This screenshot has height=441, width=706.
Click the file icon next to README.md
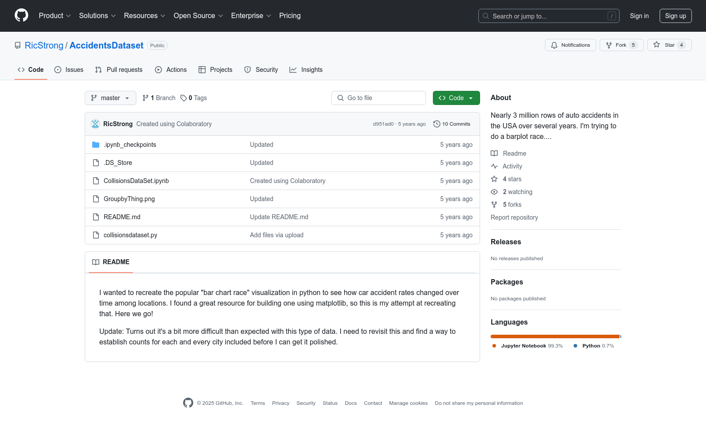pyautogui.click(x=96, y=217)
